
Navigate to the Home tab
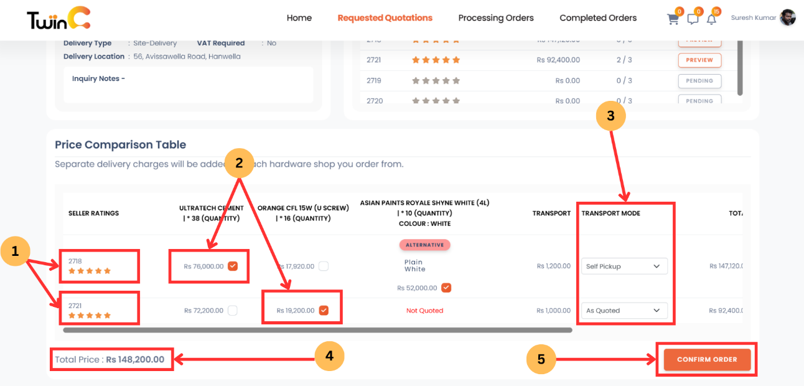coord(299,18)
